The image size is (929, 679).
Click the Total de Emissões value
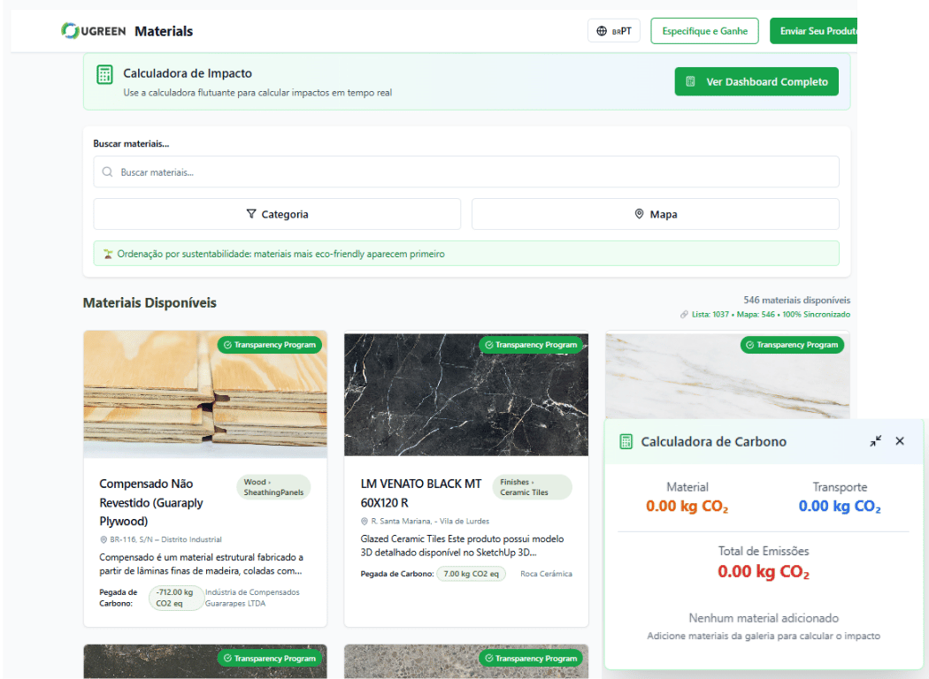coord(764,571)
